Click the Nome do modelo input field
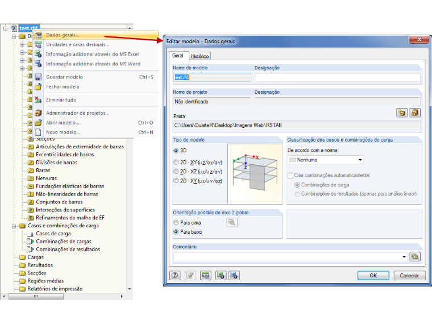Image resolution: width=432 pixels, height=324 pixels. [212, 77]
